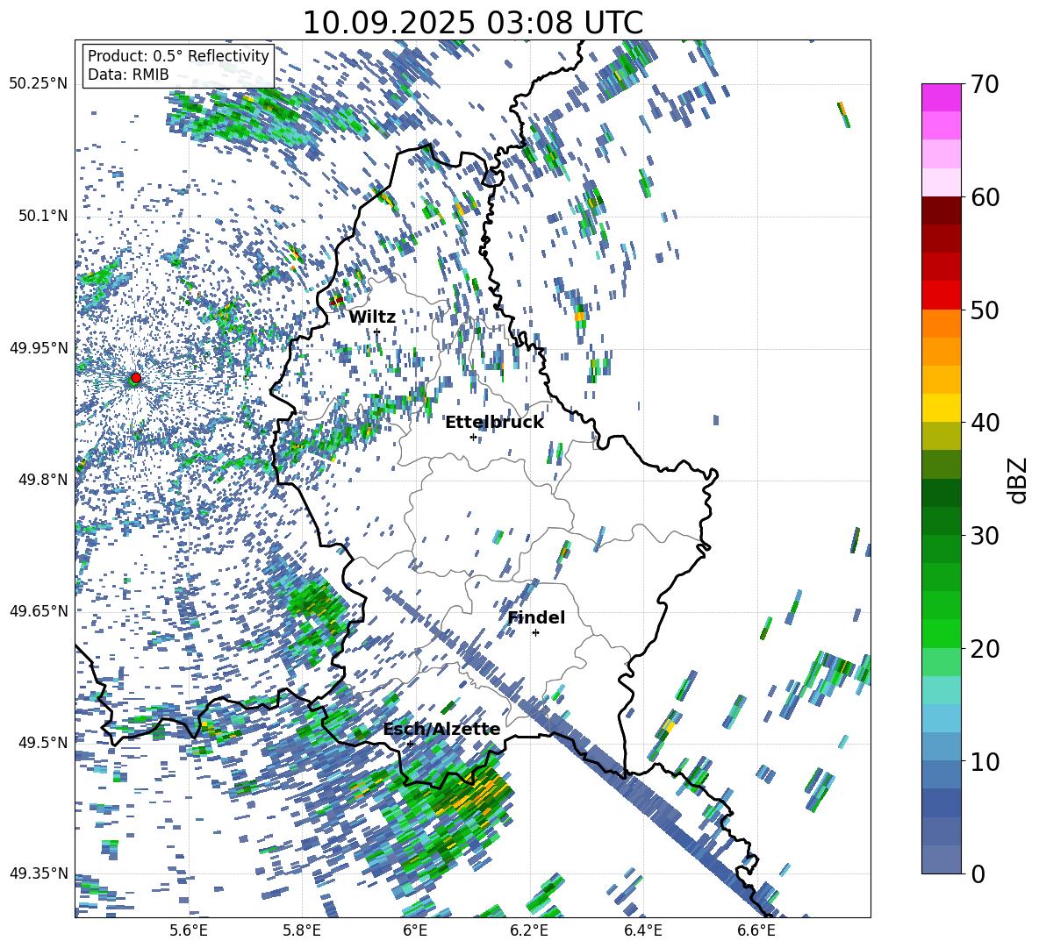Click the Ettelbruck station cross marker
The height and width of the screenshot is (948, 1039).
[x=473, y=437]
